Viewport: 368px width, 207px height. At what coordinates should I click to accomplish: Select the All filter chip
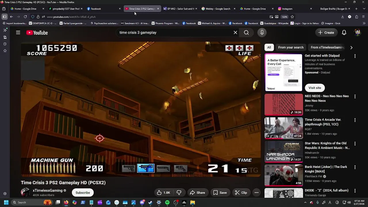269,47
